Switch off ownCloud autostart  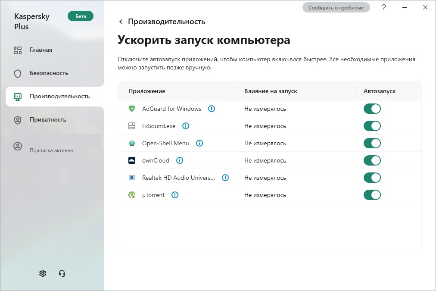(x=372, y=160)
